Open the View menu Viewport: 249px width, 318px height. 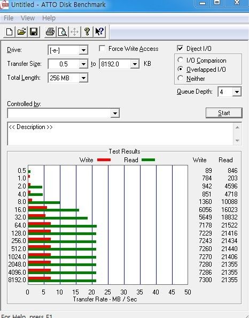(x=28, y=18)
